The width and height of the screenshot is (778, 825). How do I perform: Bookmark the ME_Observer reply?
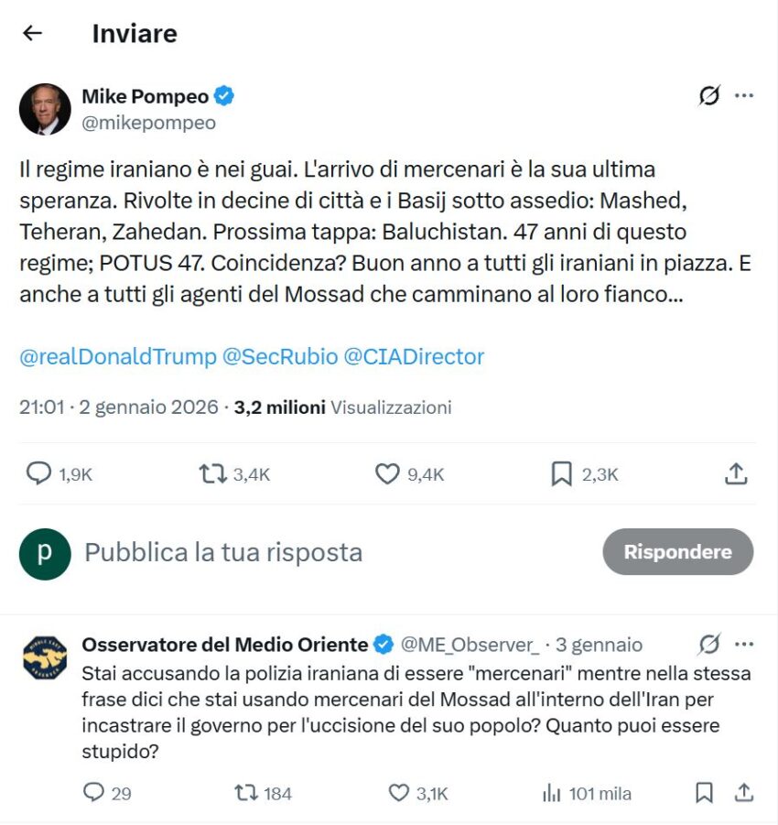click(x=704, y=793)
